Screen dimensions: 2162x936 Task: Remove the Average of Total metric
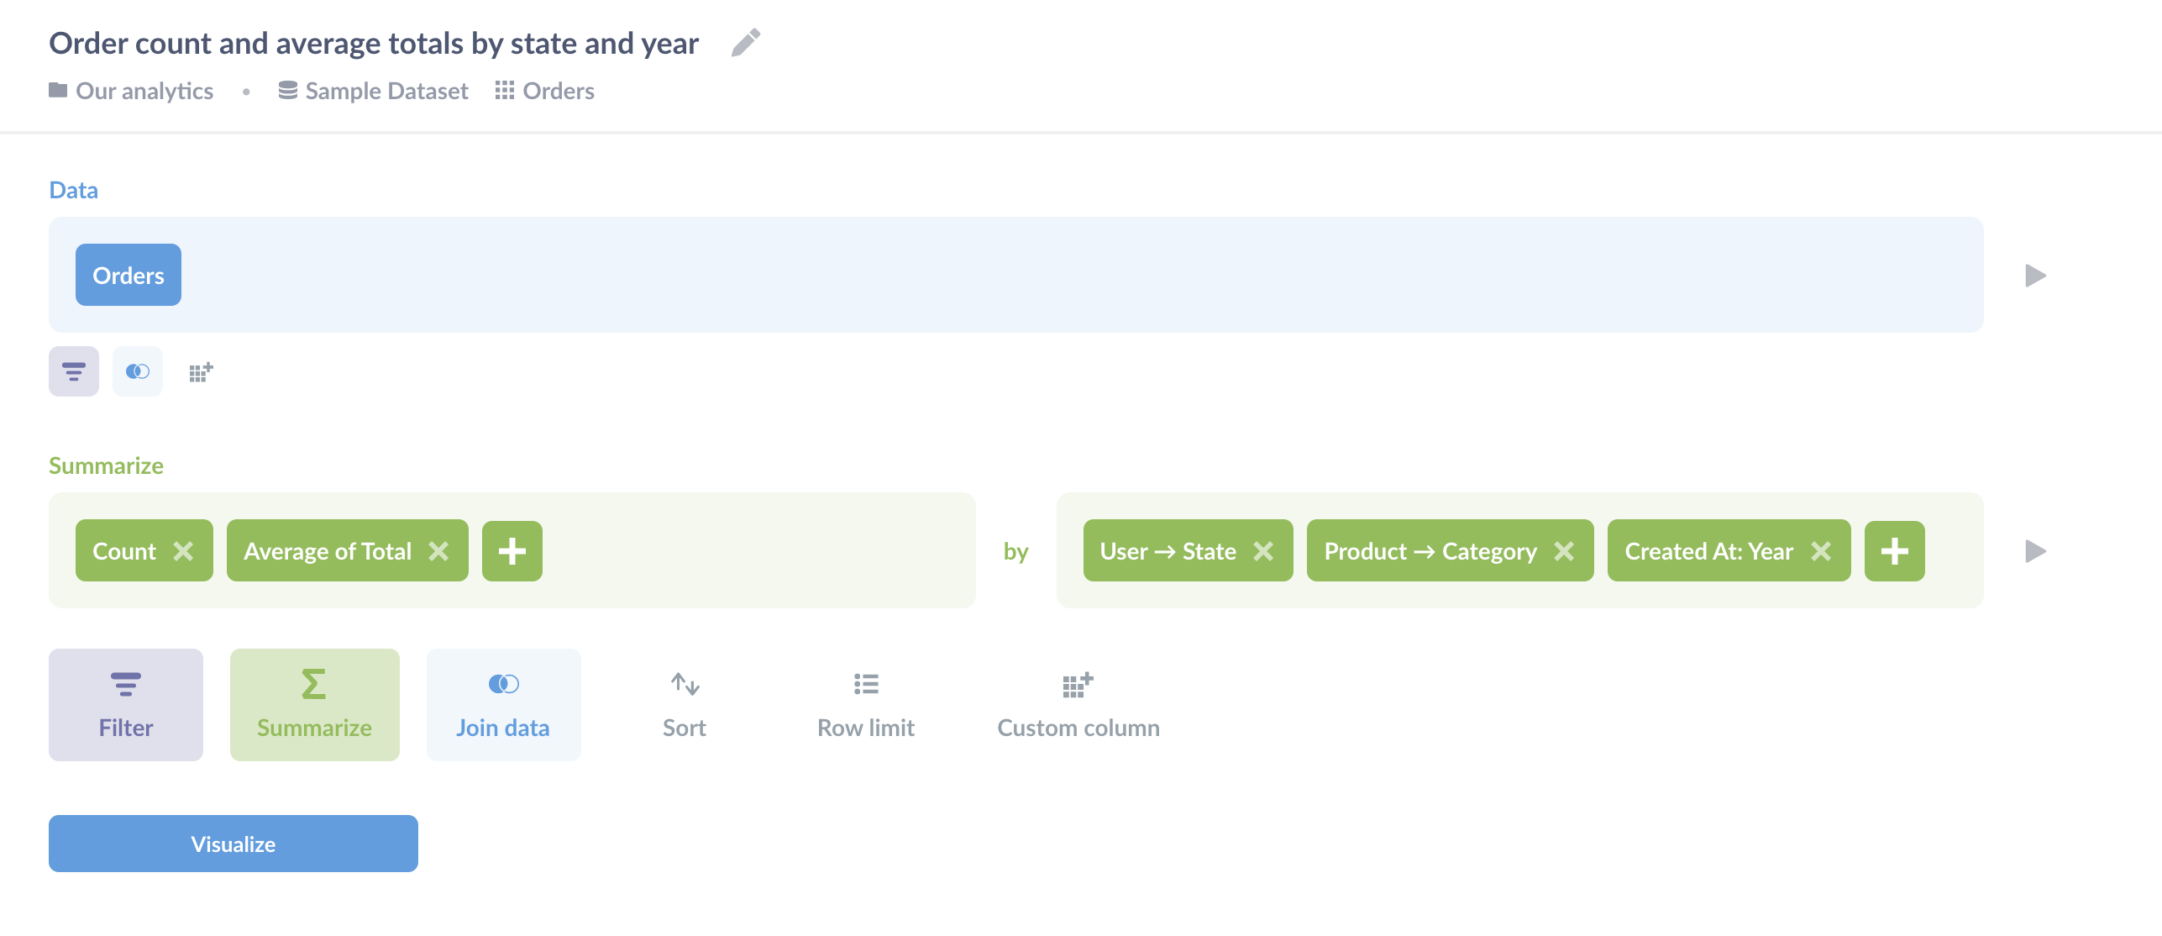coord(438,551)
